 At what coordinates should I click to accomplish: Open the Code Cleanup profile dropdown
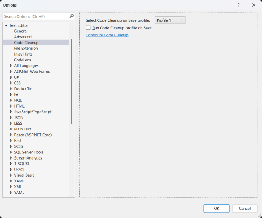point(170,20)
